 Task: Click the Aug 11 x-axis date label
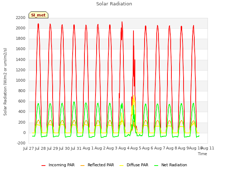tap(208, 148)
